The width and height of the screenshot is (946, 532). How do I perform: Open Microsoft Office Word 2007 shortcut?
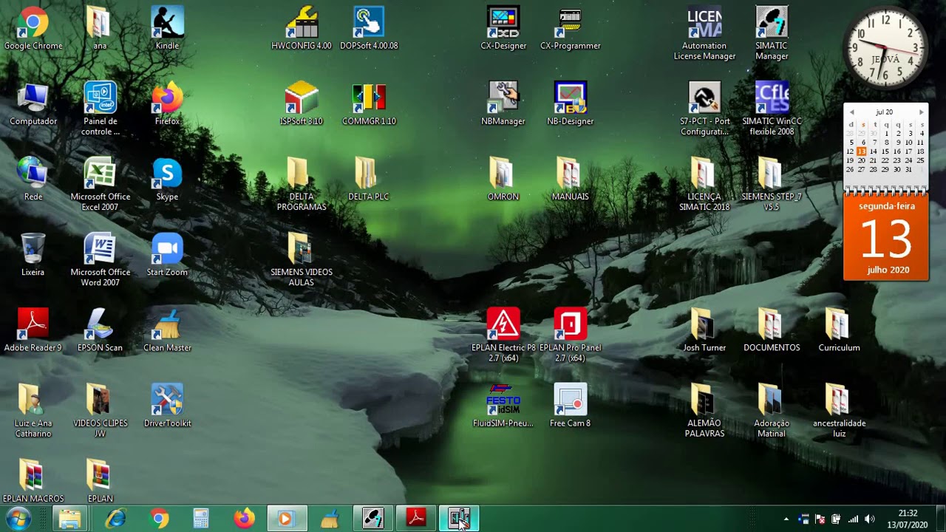pyautogui.click(x=101, y=259)
